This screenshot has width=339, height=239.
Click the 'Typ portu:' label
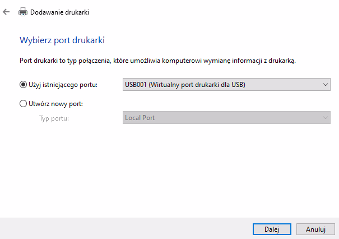pyautogui.click(x=54, y=118)
